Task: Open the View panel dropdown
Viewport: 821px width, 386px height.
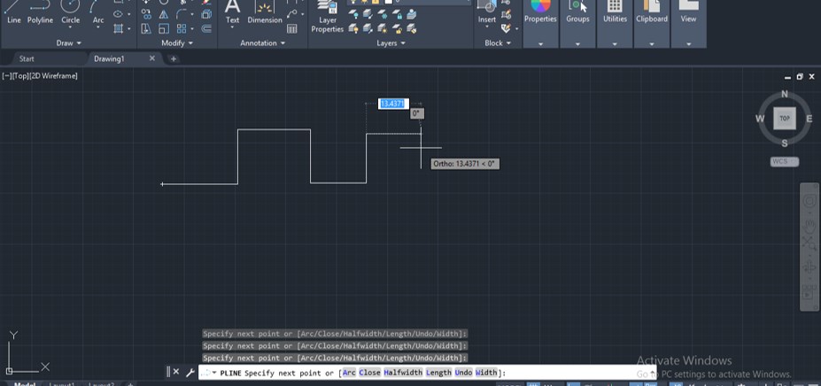Action: [688, 44]
